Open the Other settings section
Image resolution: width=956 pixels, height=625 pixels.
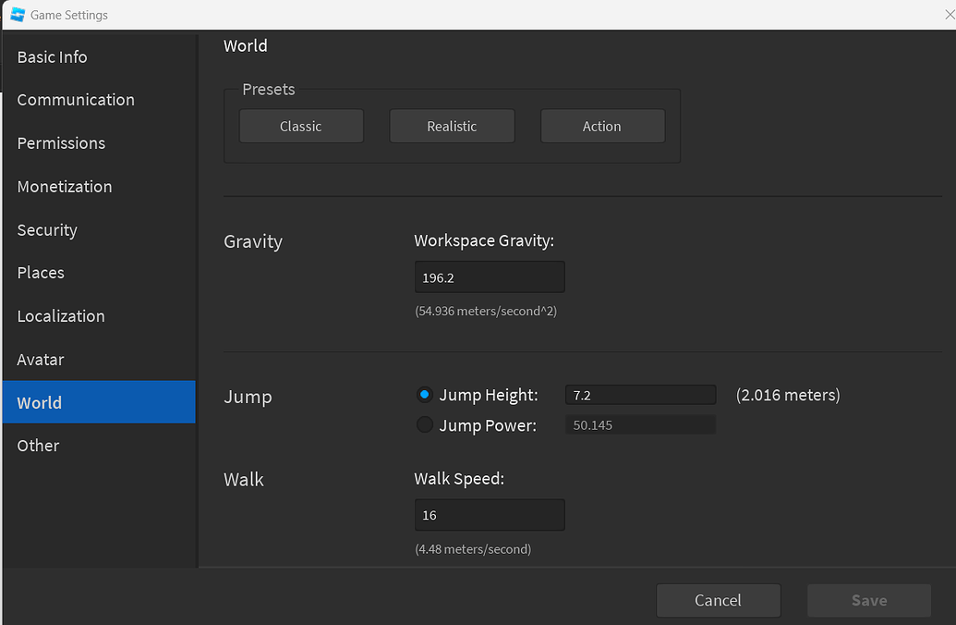pyautogui.click(x=38, y=446)
